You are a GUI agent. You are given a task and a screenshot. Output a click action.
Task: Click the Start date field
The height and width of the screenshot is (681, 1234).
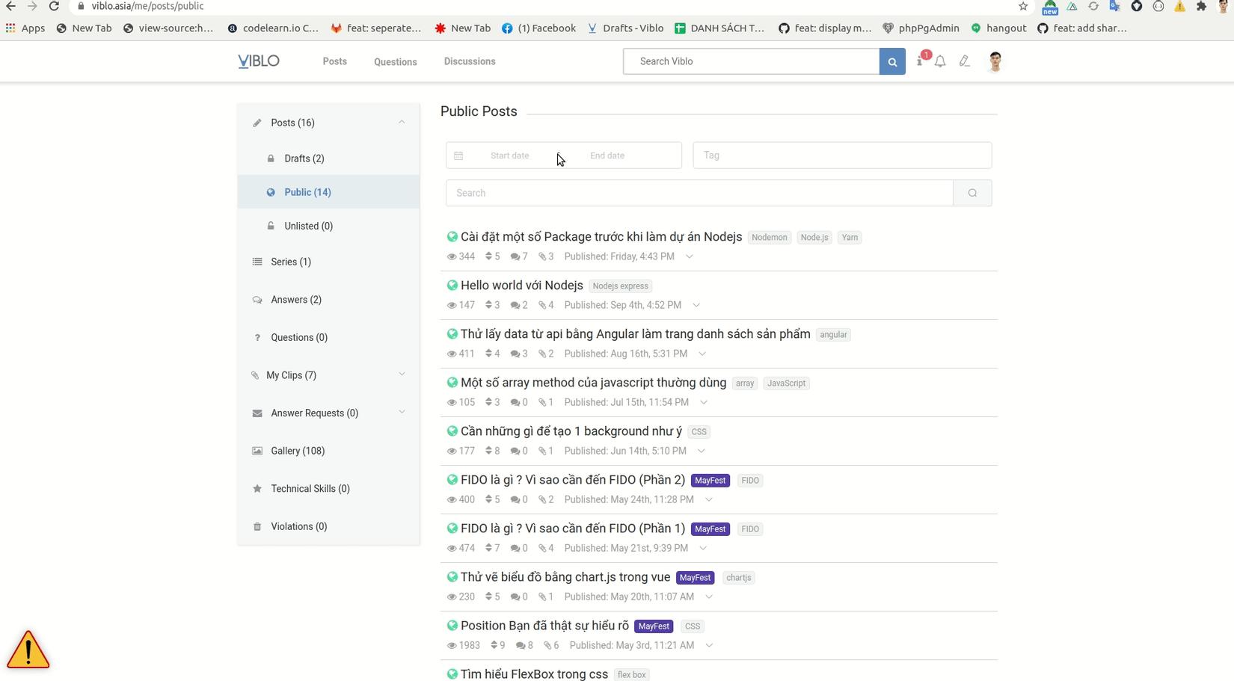click(x=510, y=155)
